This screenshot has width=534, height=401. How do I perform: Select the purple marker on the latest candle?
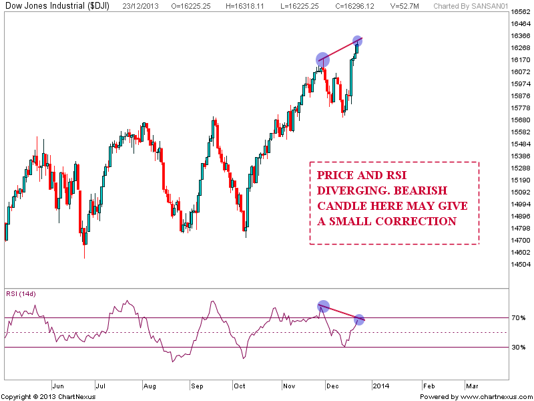pos(358,39)
